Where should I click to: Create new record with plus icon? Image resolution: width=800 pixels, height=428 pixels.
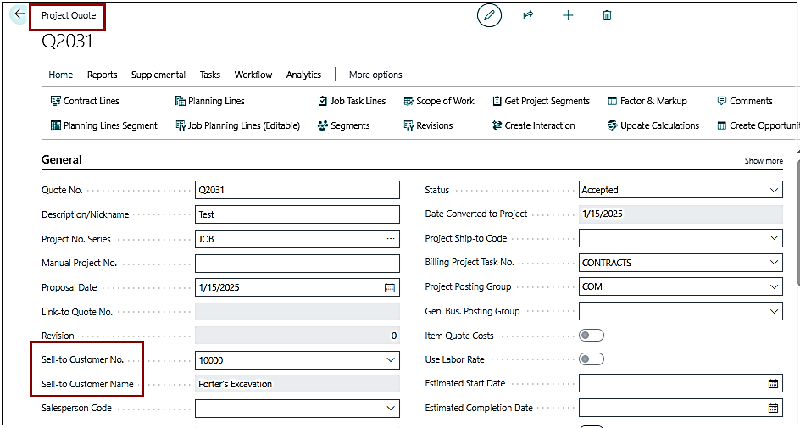[568, 15]
